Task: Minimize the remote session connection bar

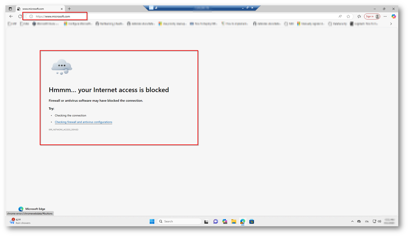Action: coord(243,8)
